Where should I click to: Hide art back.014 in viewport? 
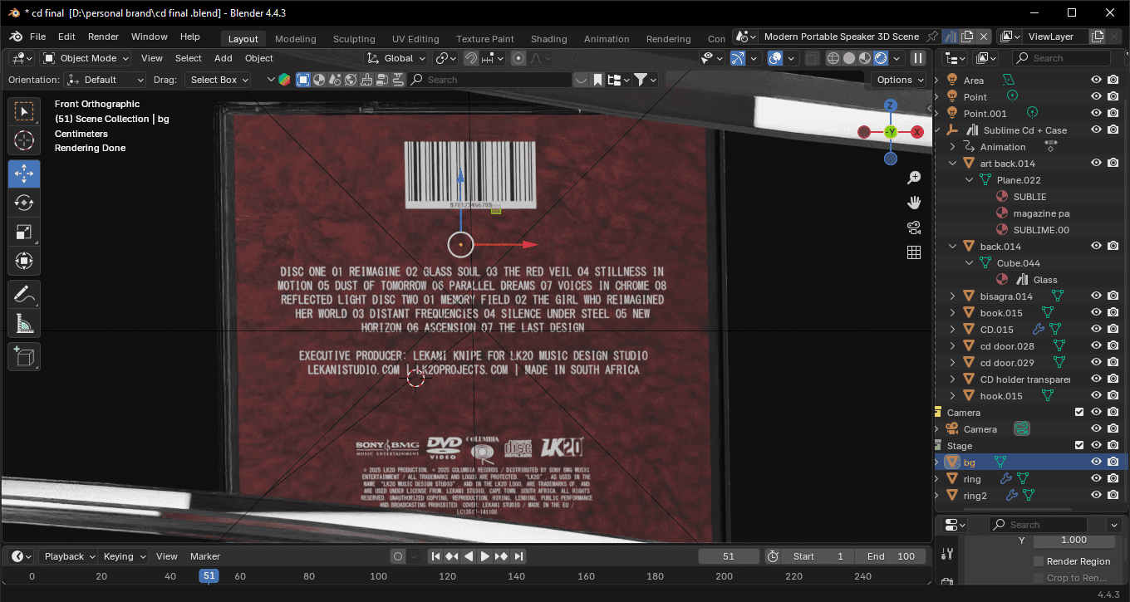tap(1096, 163)
